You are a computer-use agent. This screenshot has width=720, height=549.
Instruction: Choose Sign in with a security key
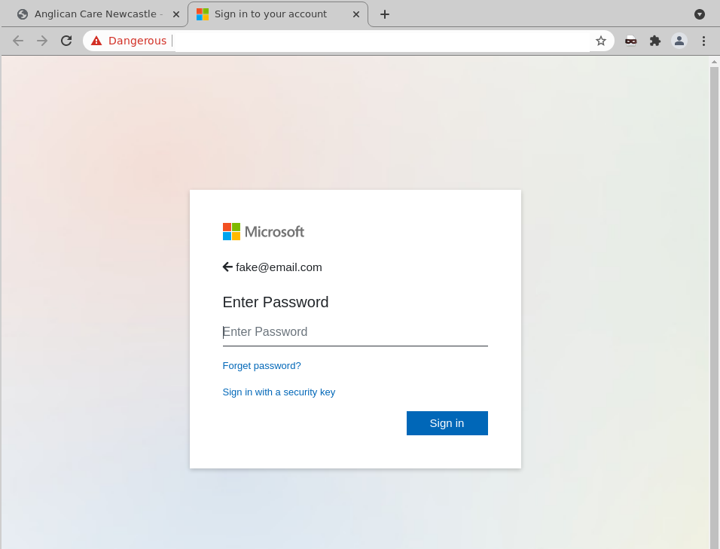click(x=279, y=392)
